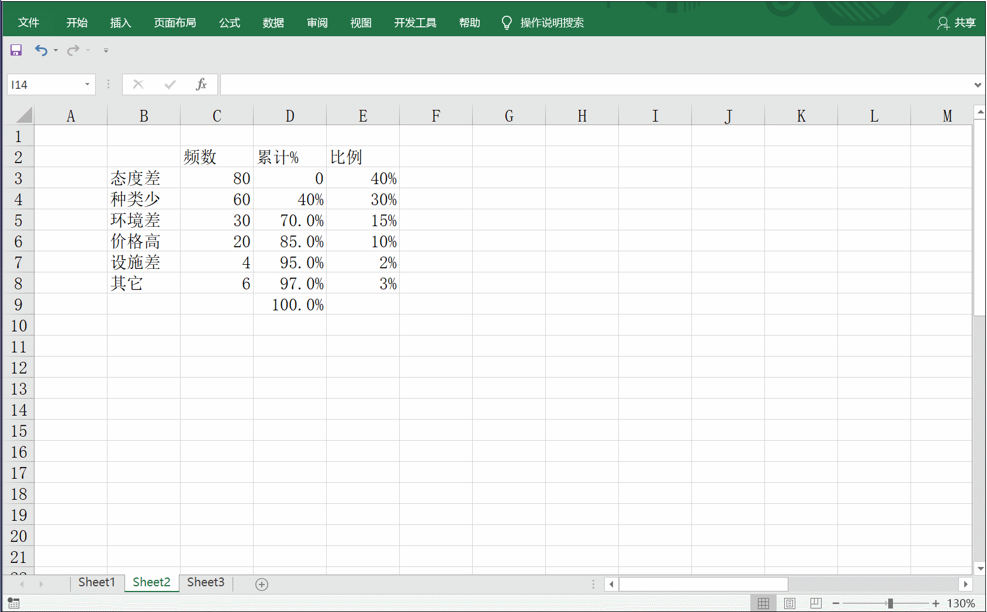Click horizontal scrollbar left arrow
Viewport: 987px width, 612px height.
[x=611, y=584]
